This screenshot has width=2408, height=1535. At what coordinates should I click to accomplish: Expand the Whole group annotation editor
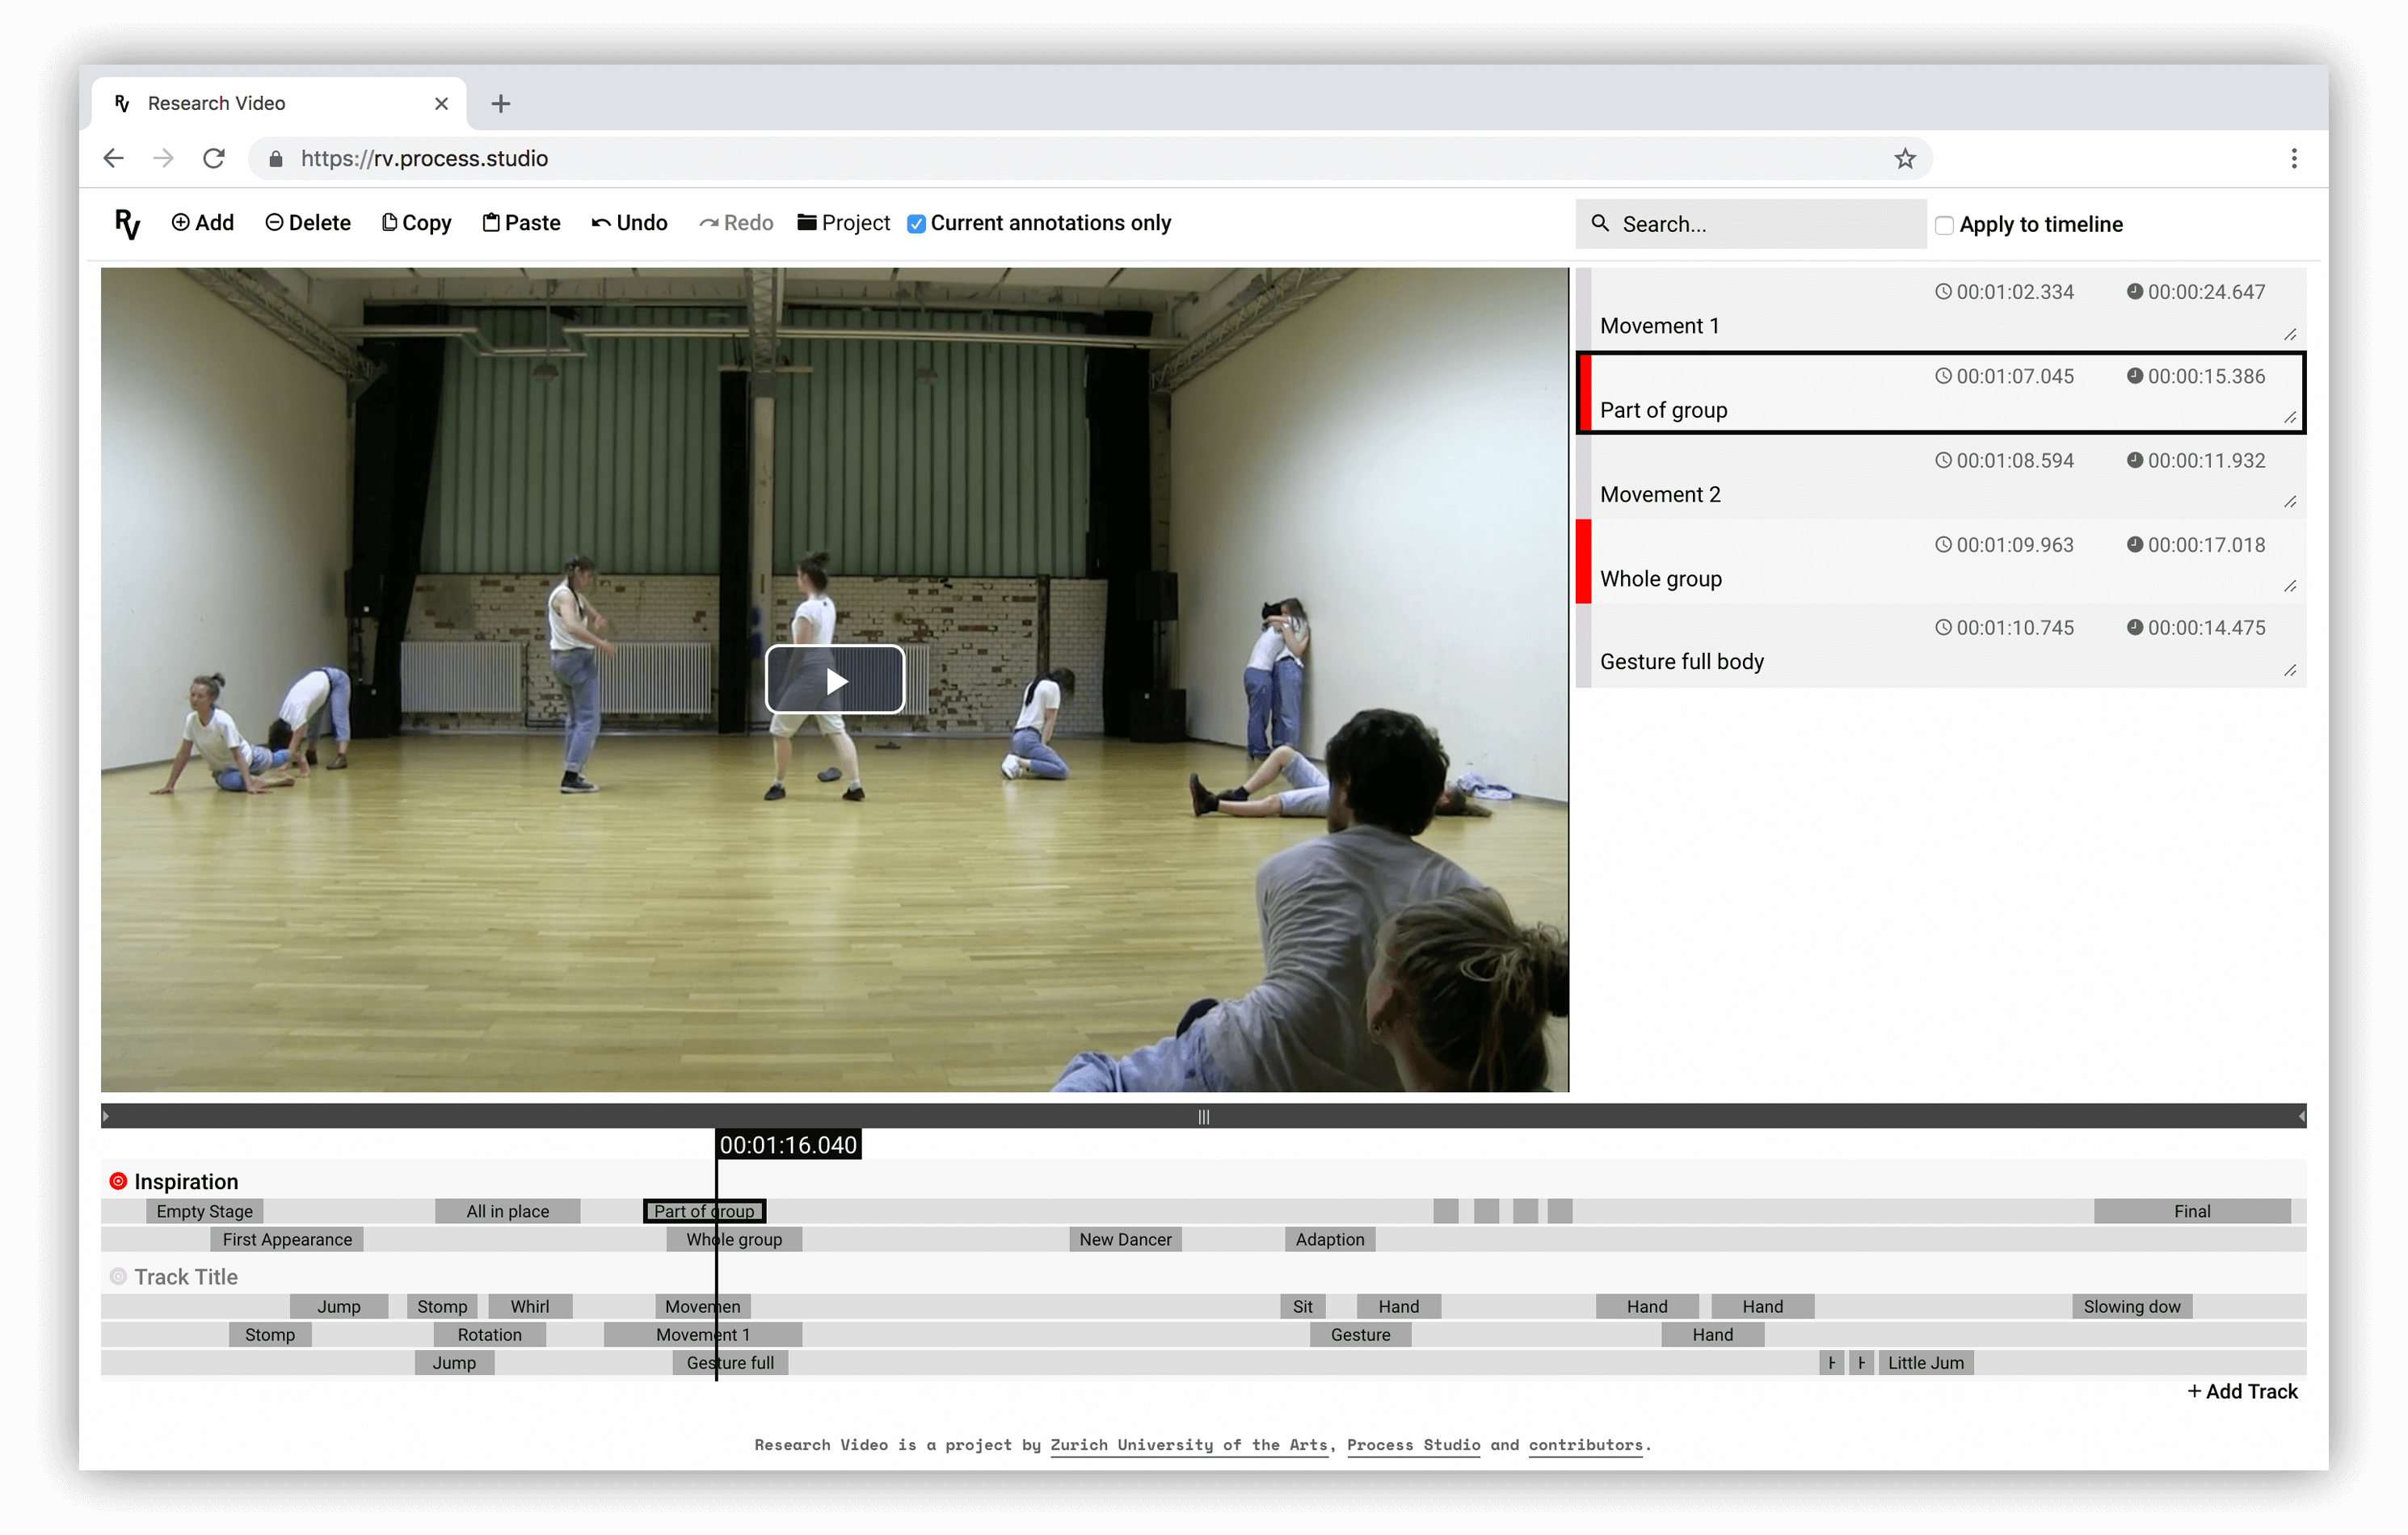pos(2289,586)
